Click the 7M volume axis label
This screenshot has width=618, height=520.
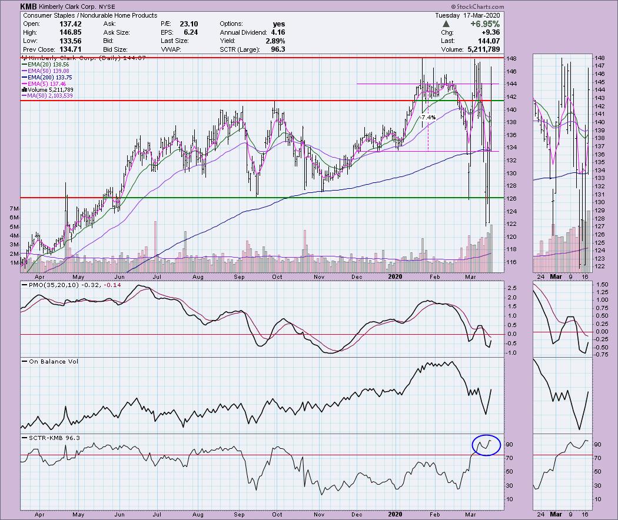point(14,208)
